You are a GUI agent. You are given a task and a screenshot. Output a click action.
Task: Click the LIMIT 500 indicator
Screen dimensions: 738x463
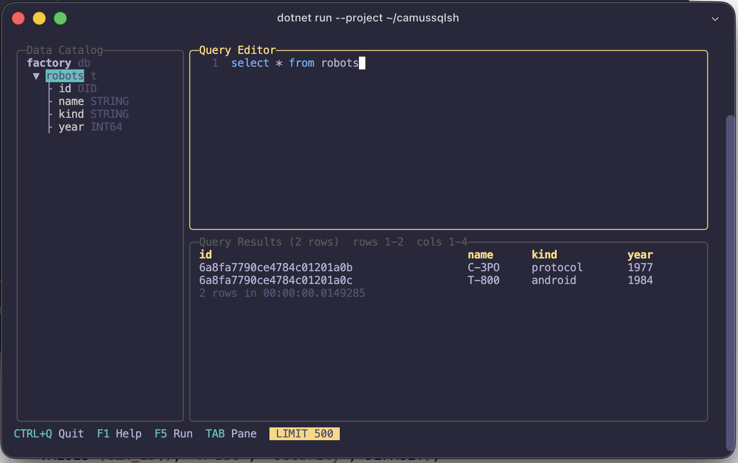(x=305, y=434)
